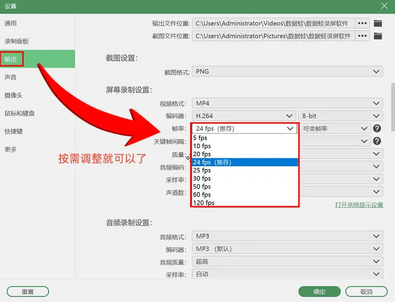Click the screenshot file path field
Viewport: 395px width, 302px height.
pyautogui.click(x=273, y=36)
